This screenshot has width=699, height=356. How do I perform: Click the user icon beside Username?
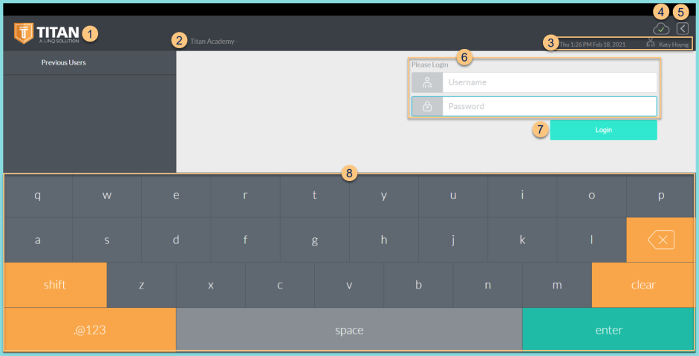click(x=427, y=82)
